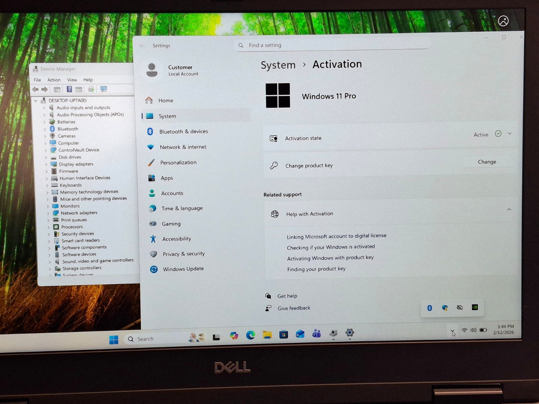Open View menu in Device Manager
539x404 pixels.
pyautogui.click(x=72, y=80)
